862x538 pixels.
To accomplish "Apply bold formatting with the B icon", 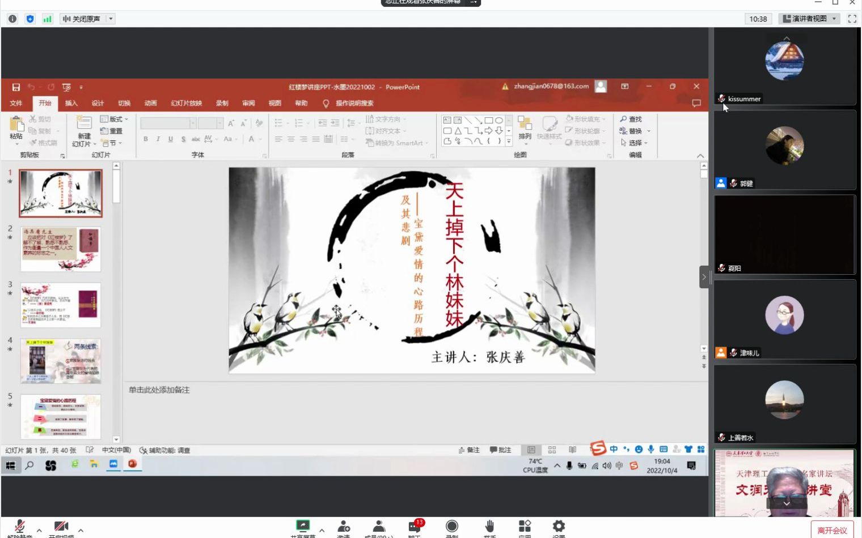I will click(x=146, y=139).
